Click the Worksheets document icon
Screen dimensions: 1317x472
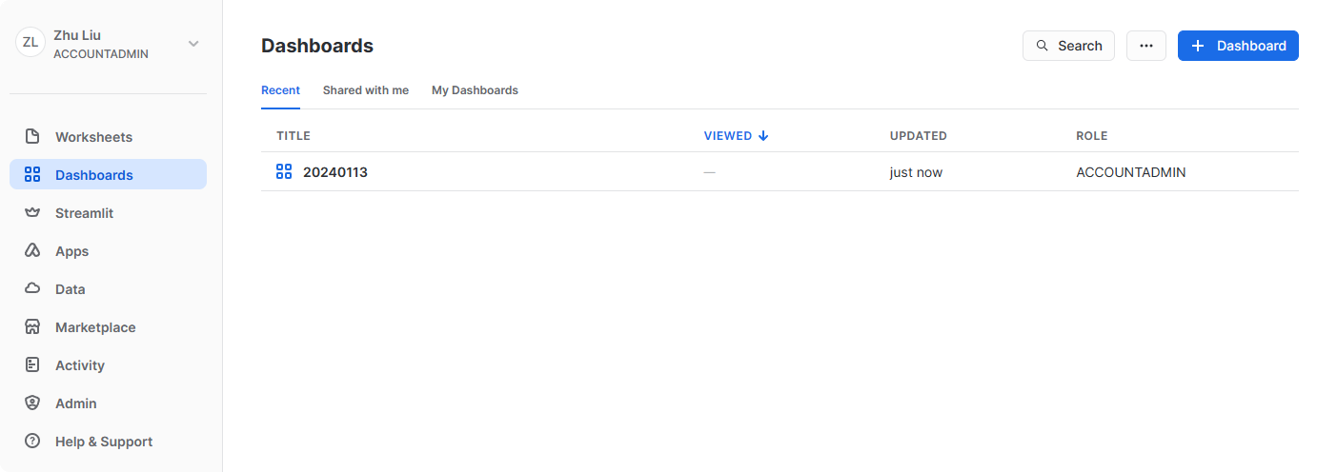(x=32, y=137)
